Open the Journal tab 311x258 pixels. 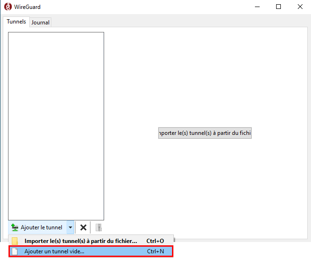40,23
